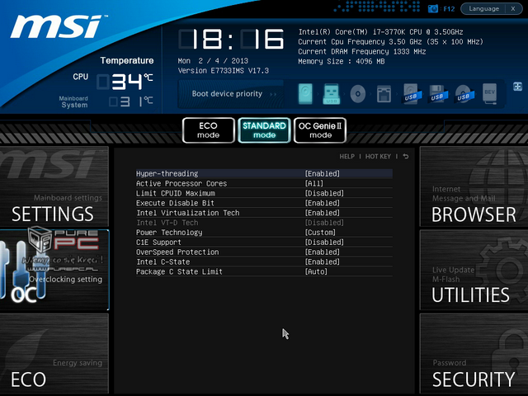Open the Language selector
Image resolution: width=528 pixels, height=396 pixels.
483,9
